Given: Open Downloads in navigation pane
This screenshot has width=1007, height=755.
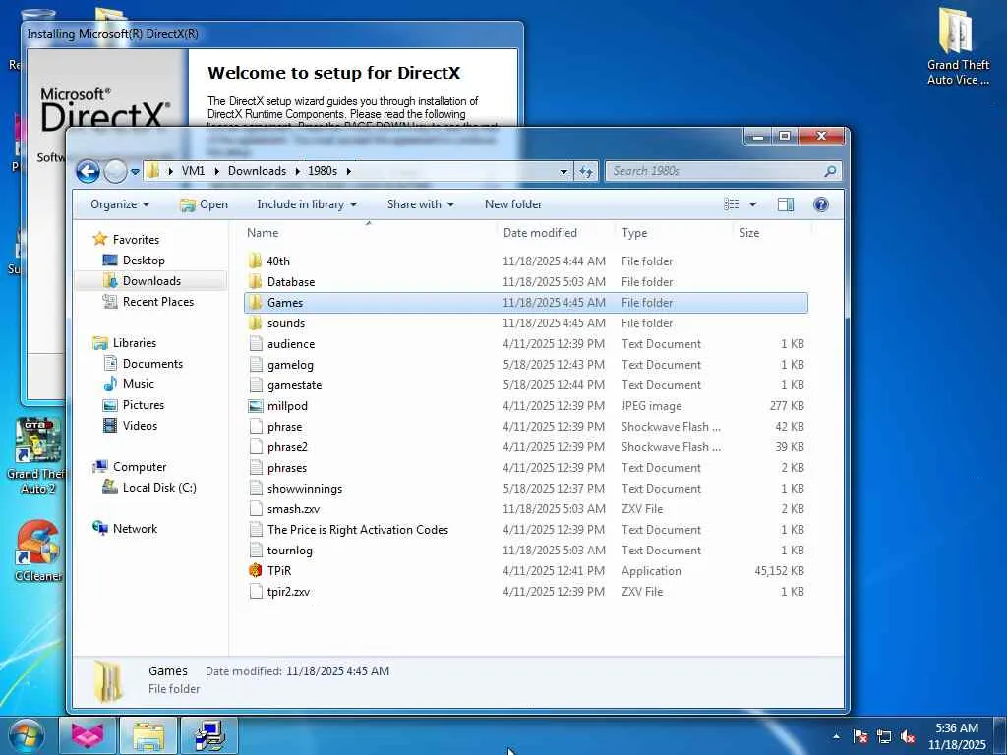Looking at the screenshot, I should (151, 280).
